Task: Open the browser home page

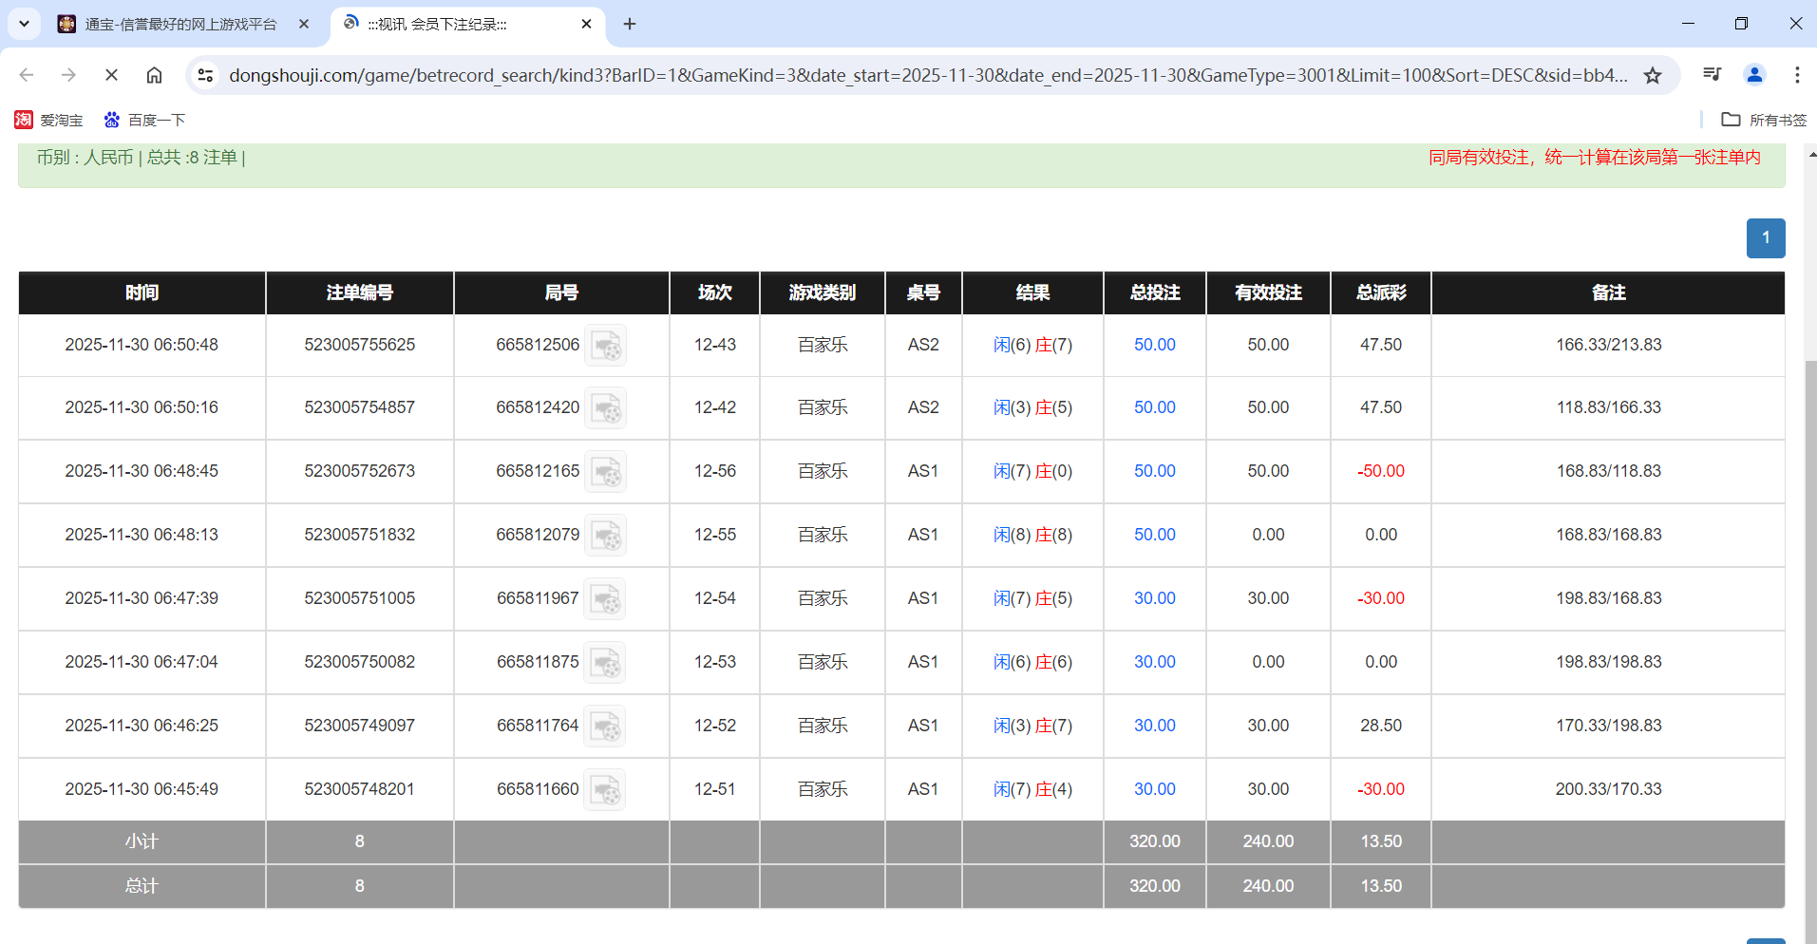Action: 154,75
